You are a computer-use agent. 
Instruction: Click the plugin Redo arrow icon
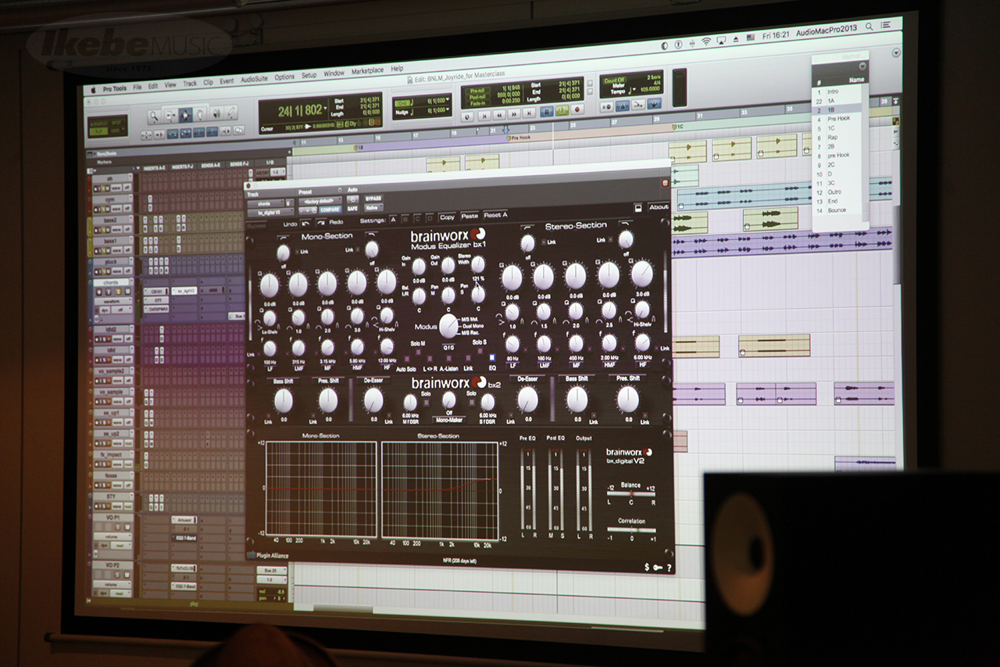322,223
